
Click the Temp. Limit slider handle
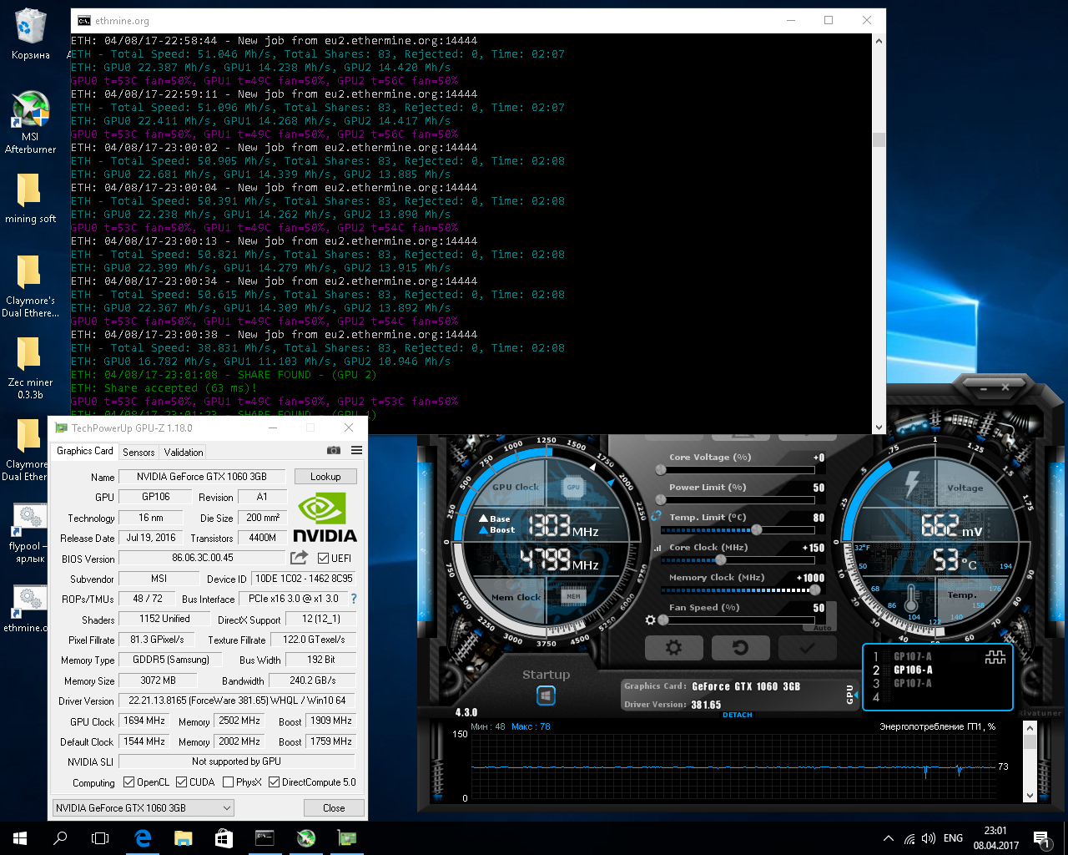[x=756, y=530]
